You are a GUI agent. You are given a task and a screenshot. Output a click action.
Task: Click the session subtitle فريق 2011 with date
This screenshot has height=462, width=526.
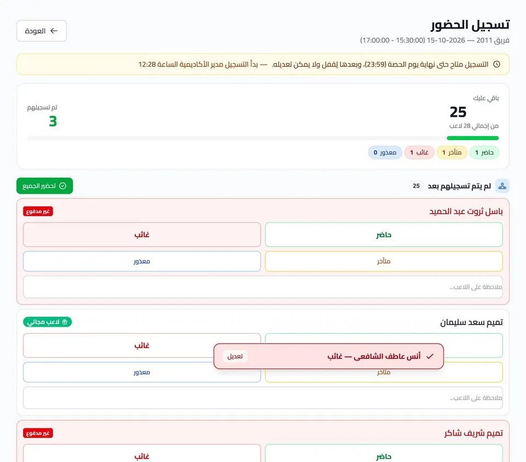click(434, 40)
